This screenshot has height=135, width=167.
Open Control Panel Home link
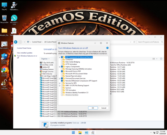(24, 48)
